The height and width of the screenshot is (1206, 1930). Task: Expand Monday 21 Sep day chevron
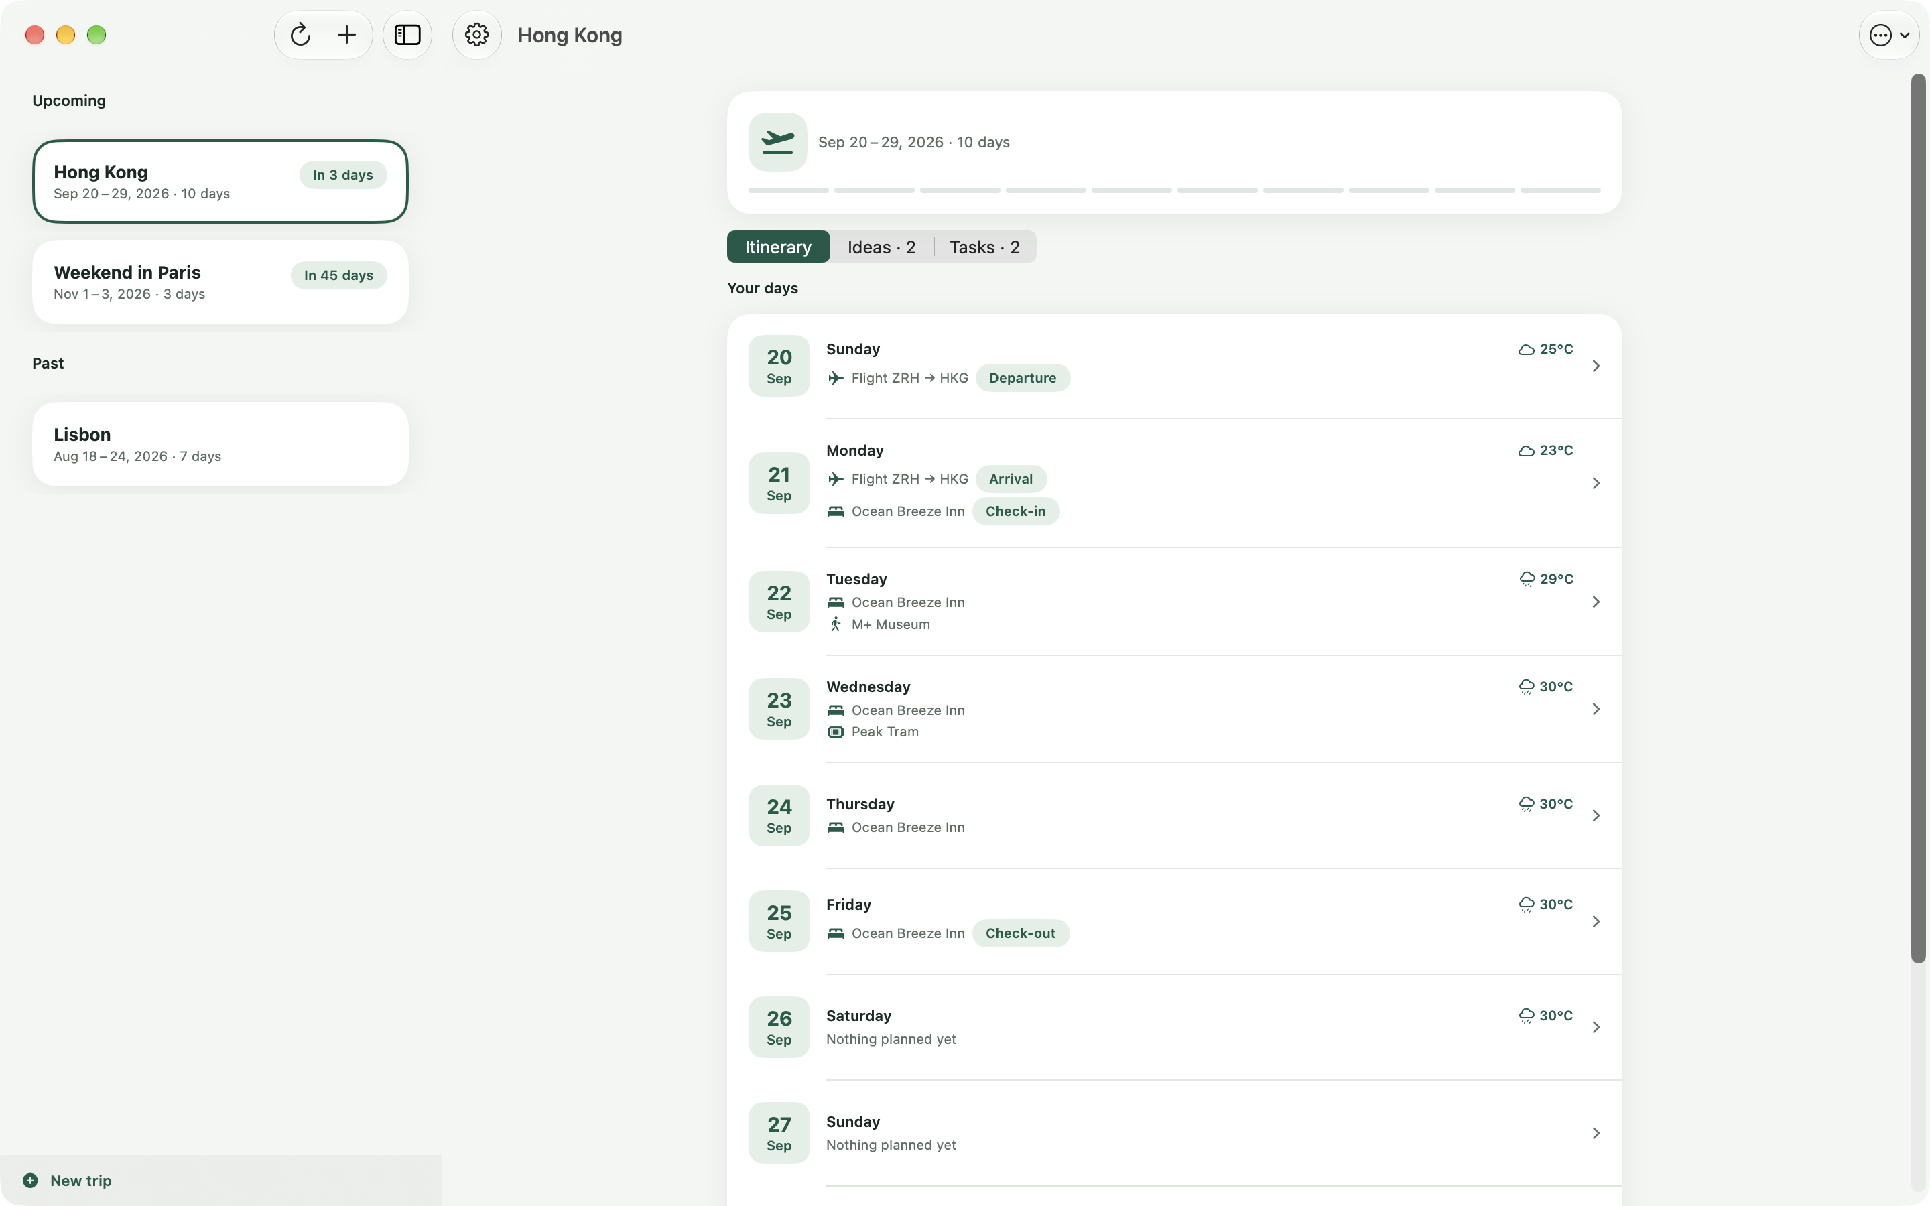1596,483
